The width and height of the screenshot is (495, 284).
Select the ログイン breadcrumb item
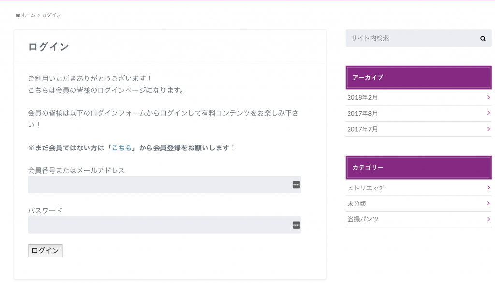51,15
